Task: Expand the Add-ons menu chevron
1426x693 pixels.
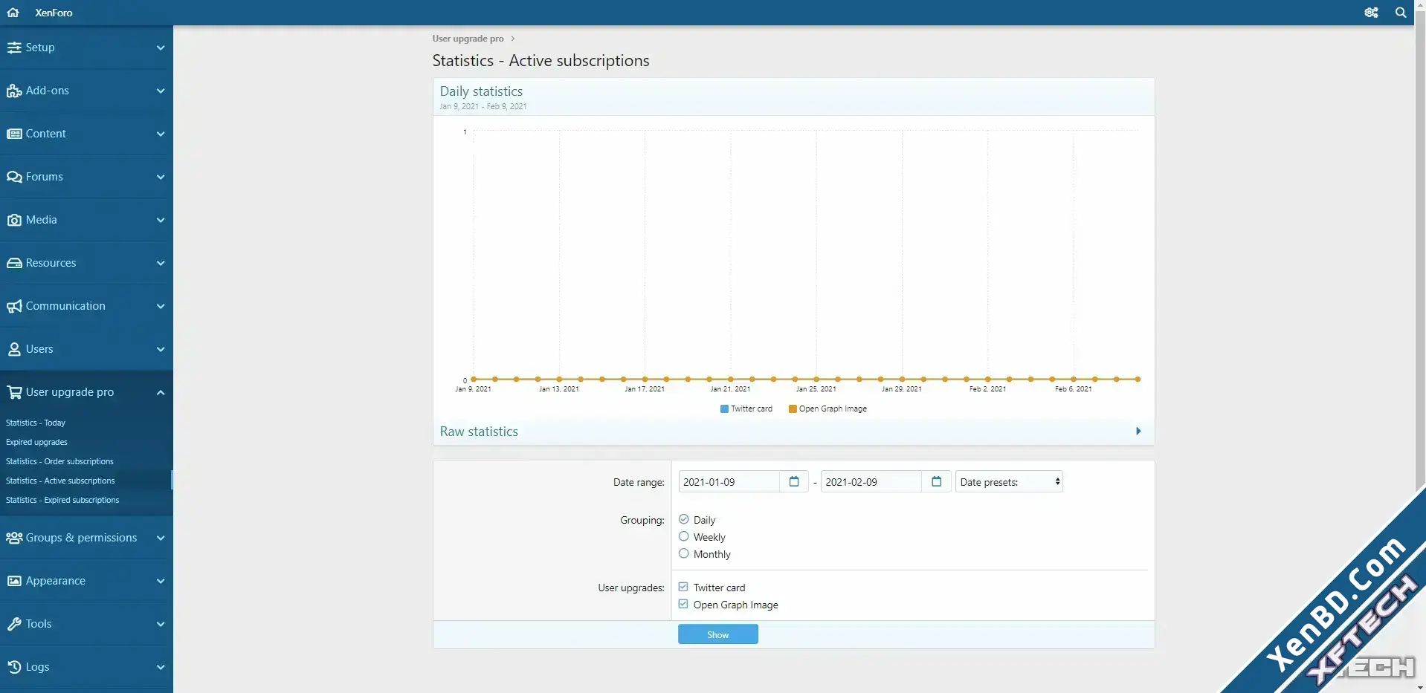Action: pos(161,91)
